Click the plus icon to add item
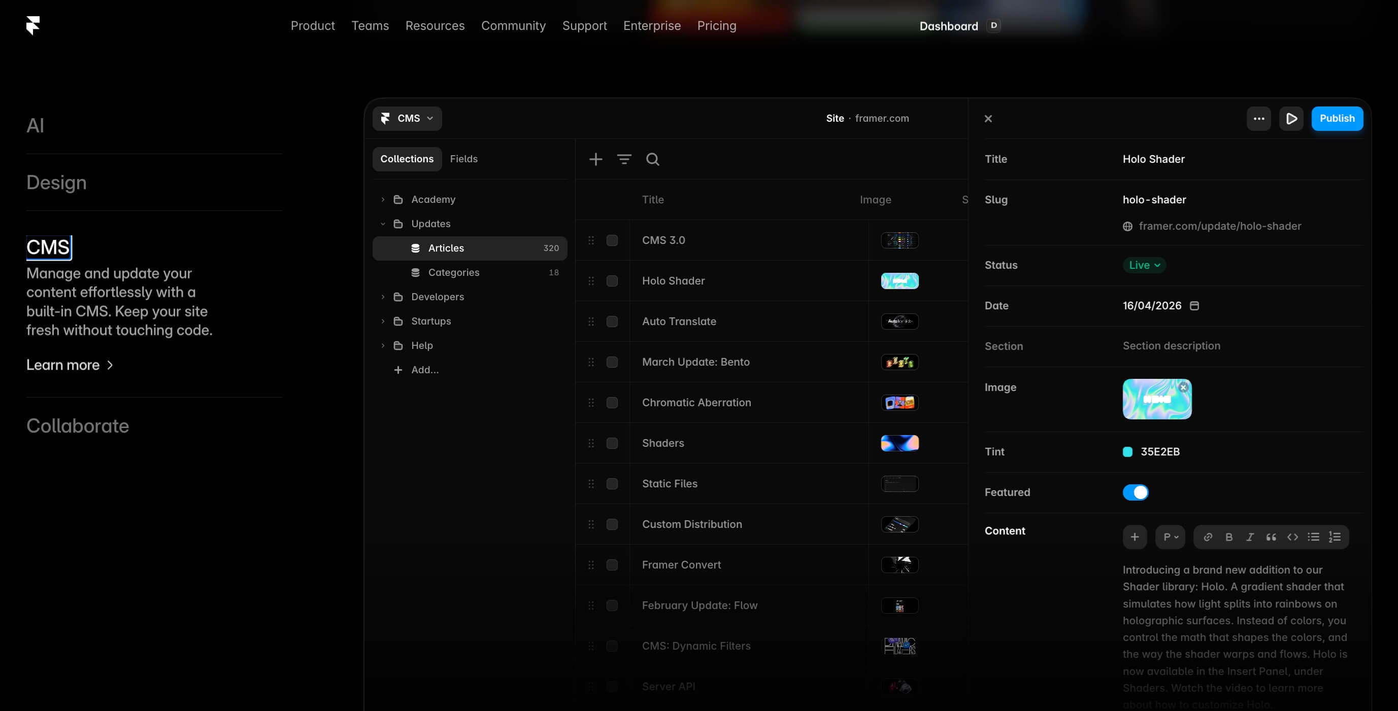The width and height of the screenshot is (1398, 711). point(595,159)
